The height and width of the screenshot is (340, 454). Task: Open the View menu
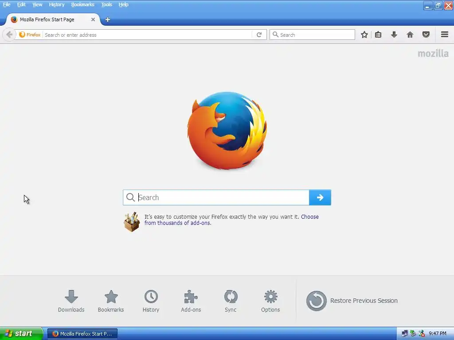pos(37,4)
